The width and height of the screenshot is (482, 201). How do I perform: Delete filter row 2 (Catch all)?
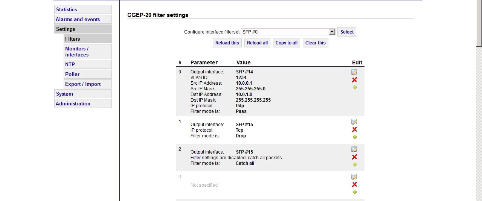click(x=354, y=157)
